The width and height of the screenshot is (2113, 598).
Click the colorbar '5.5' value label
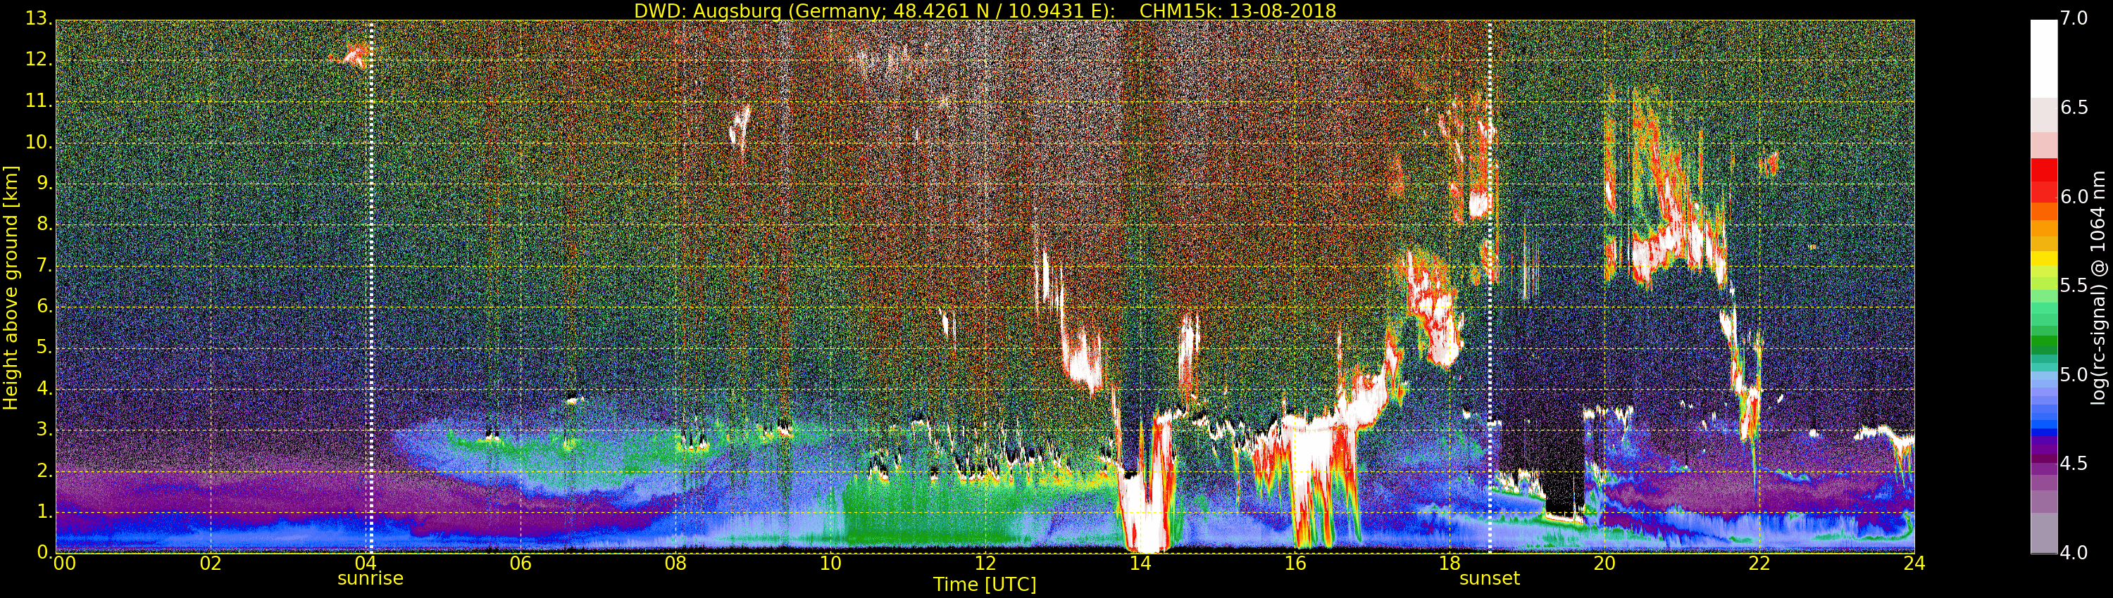pyautogui.click(x=2073, y=285)
